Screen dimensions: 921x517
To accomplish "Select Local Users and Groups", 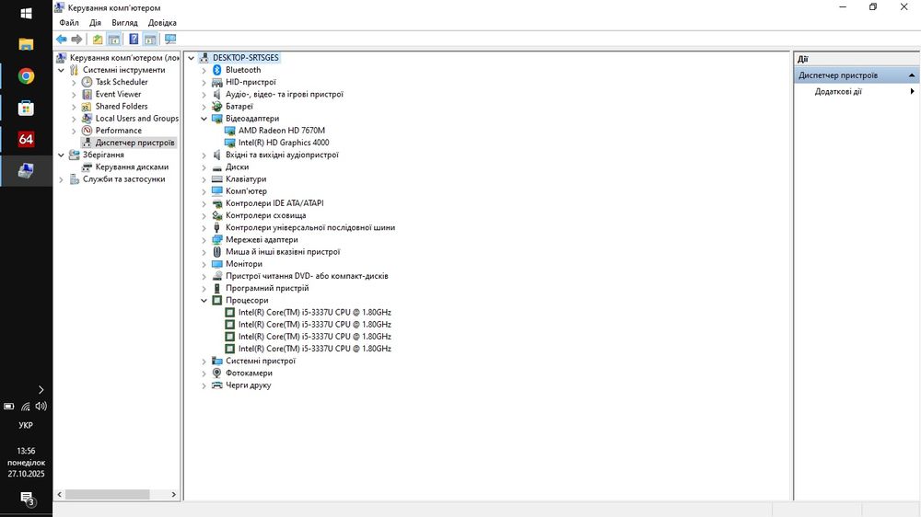I will pyautogui.click(x=137, y=119).
